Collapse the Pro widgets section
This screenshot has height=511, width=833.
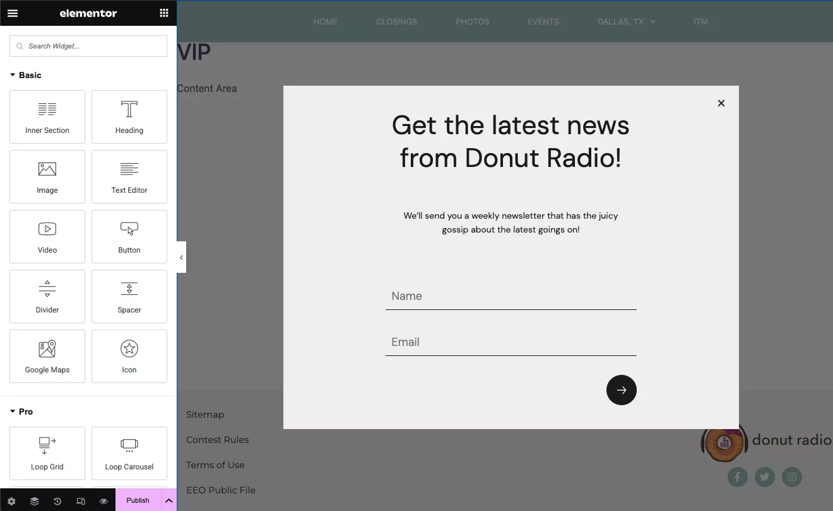pyautogui.click(x=21, y=411)
